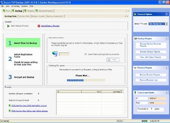170x123 pixels.
Task: Open the second replication groups link in Results
Action: click(x=30, y=111)
